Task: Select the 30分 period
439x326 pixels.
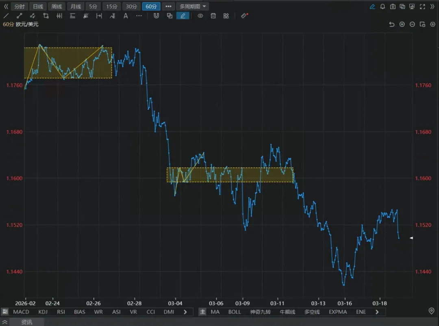Action: [131, 7]
